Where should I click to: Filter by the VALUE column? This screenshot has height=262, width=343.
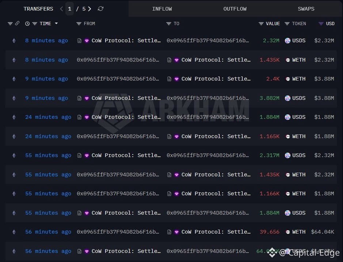pos(261,24)
